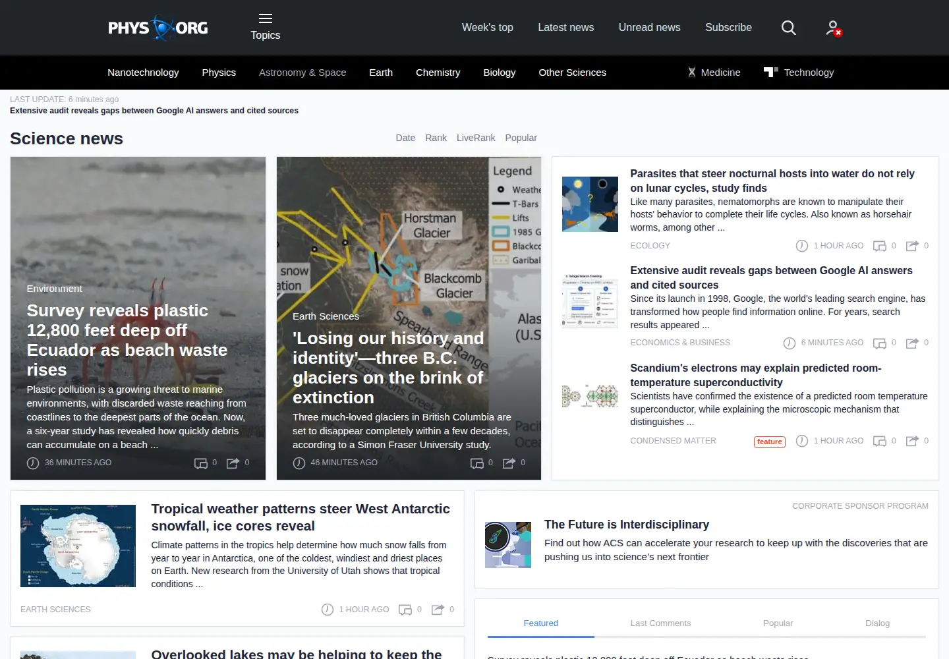Click the Medicine site icon
The image size is (949, 659).
(x=692, y=72)
